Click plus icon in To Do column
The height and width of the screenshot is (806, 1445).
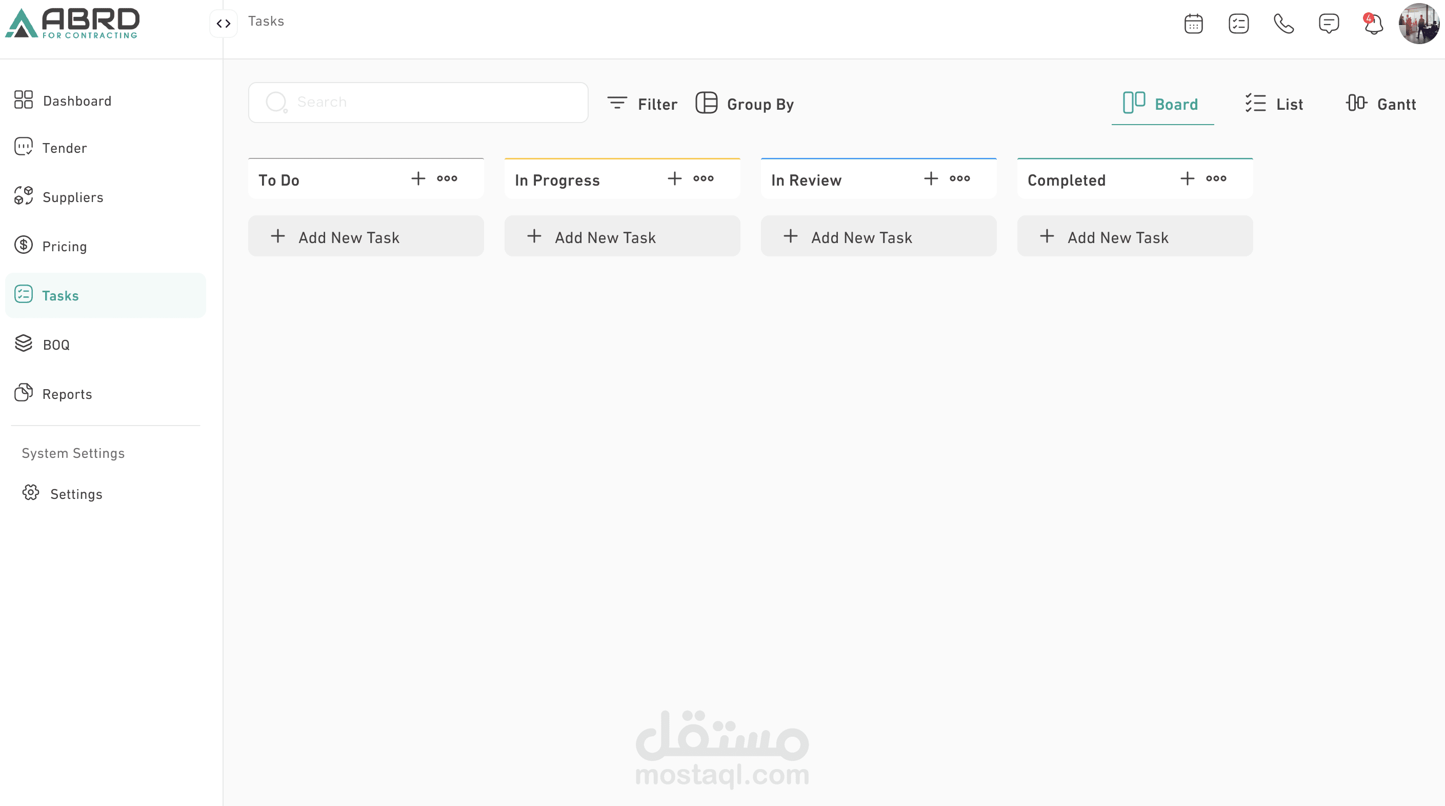click(418, 178)
